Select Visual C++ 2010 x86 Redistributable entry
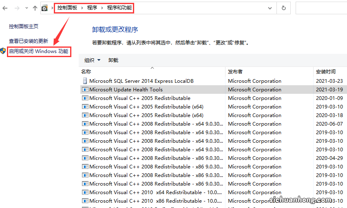 (x=156, y=201)
